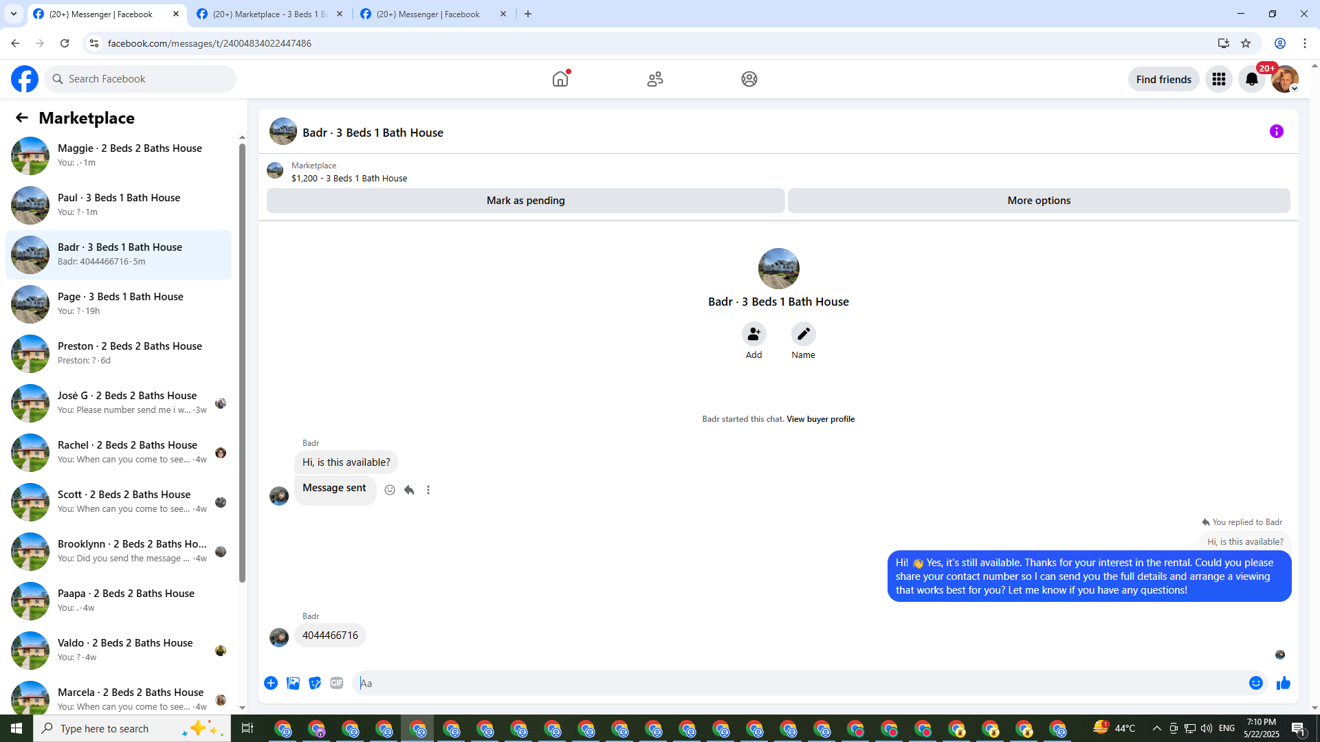Open Rachel 2 Beds 2 Baths chat

tap(118, 453)
